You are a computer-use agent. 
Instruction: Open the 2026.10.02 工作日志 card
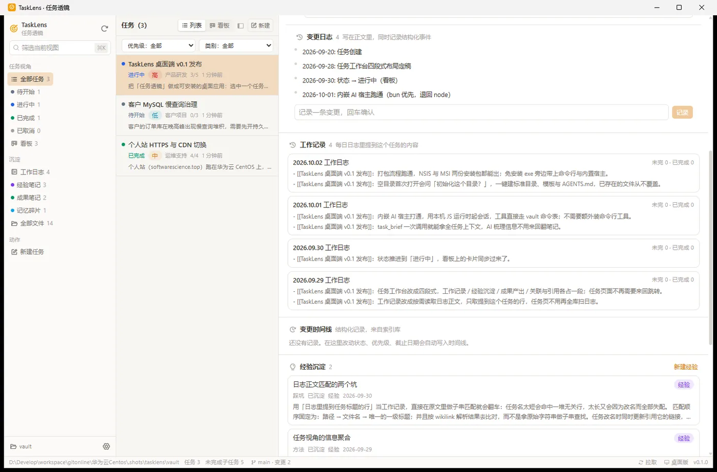494,173
